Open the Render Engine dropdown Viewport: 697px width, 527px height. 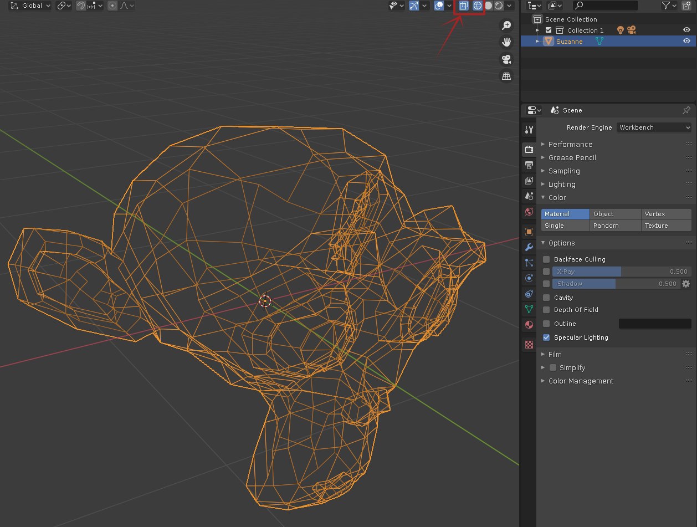pyautogui.click(x=654, y=127)
